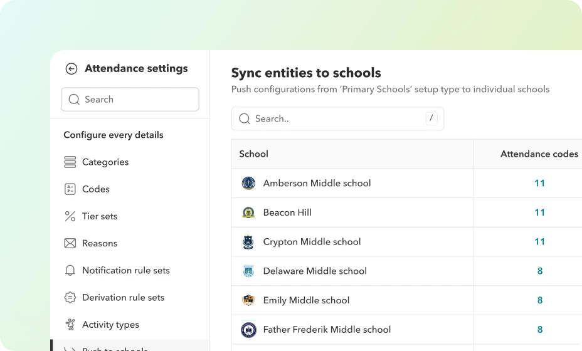
Task: Open Beacon Hill attendance codes count
Action: coord(540,212)
